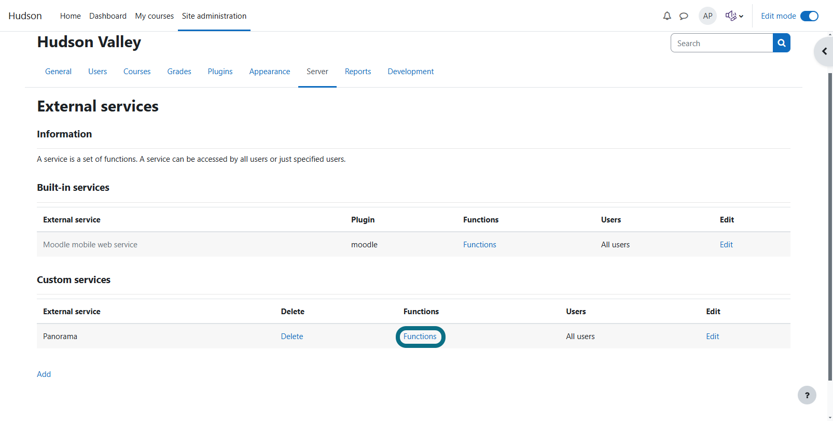Edit the Panorama custom service

click(x=713, y=336)
